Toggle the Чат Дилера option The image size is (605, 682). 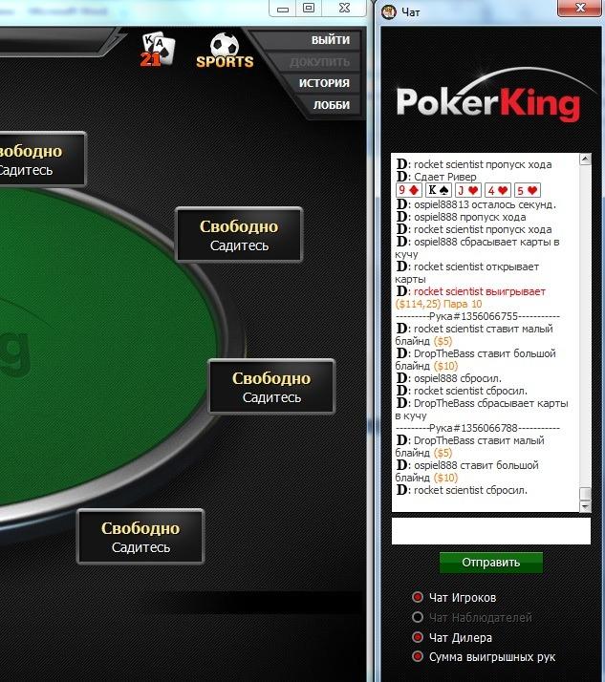tap(417, 637)
